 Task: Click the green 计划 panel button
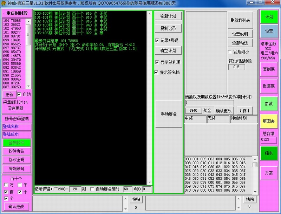pyautogui.click(x=269, y=17)
